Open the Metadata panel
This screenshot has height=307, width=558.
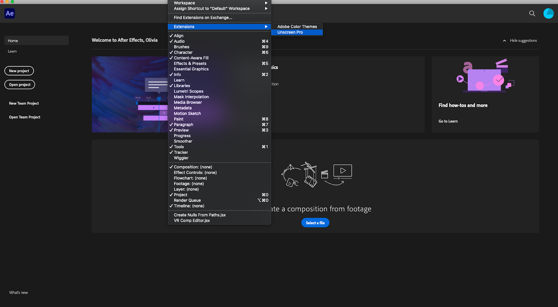coord(219,108)
